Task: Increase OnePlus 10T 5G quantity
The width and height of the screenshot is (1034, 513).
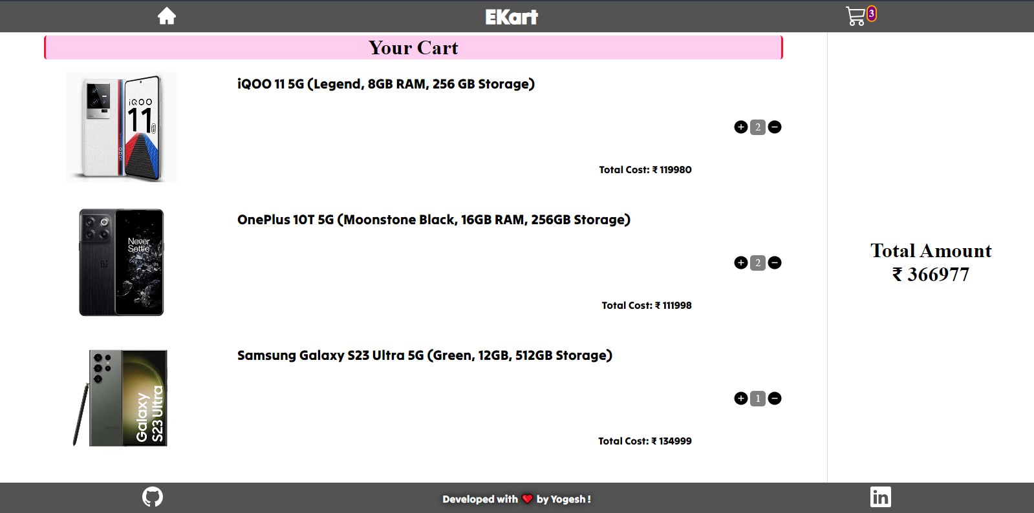Action: point(741,263)
